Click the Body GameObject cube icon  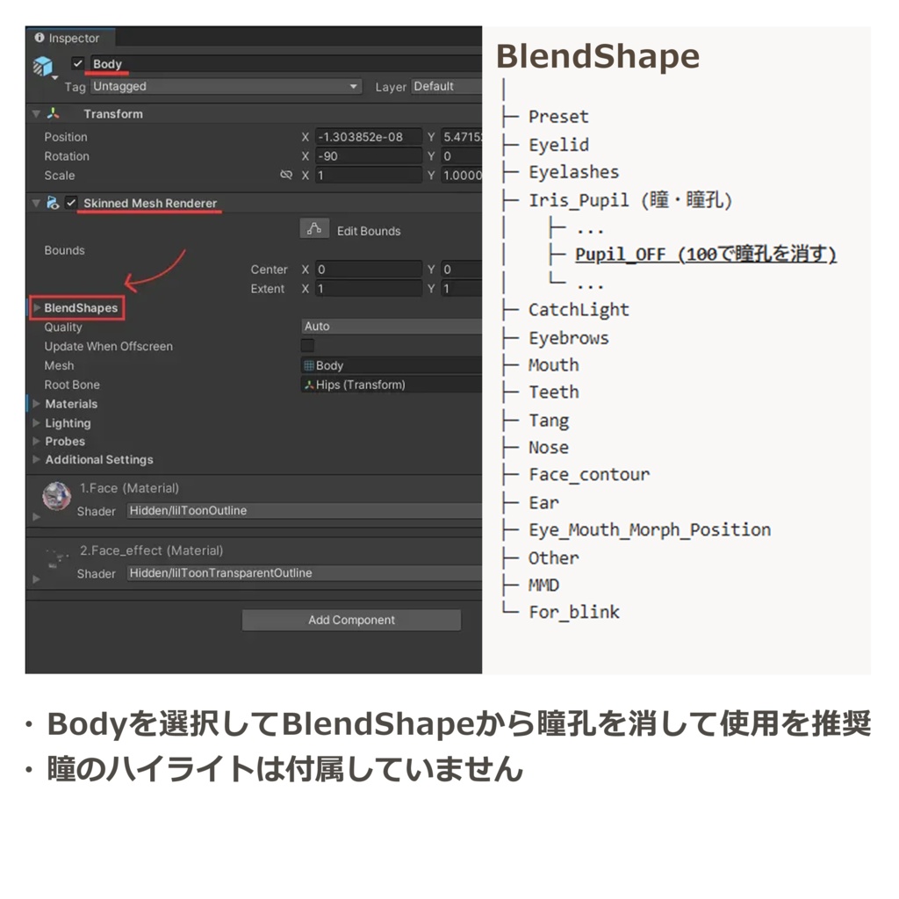tap(43, 66)
